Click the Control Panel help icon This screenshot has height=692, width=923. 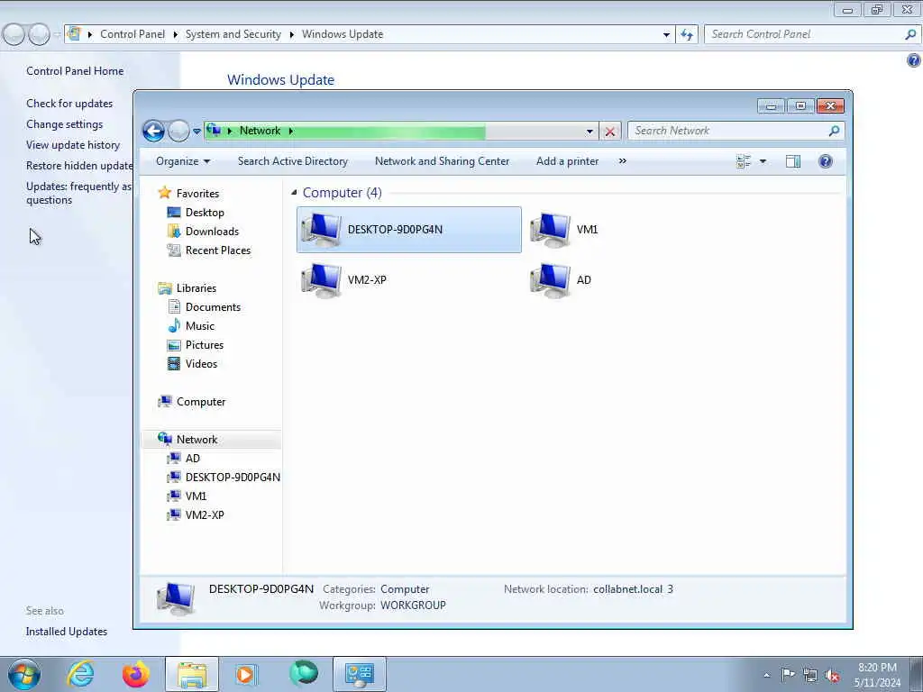[914, 60]
